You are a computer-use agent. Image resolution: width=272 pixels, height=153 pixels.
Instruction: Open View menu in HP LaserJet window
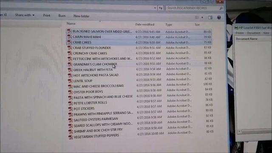click(x=266, y=33)
